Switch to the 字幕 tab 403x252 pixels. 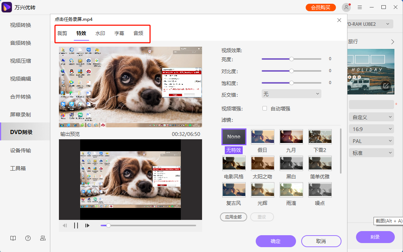119,33
